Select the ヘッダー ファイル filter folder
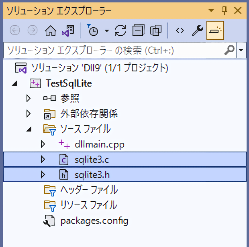Viewport: 249px width, 247px height. click(x=88, y=190)
